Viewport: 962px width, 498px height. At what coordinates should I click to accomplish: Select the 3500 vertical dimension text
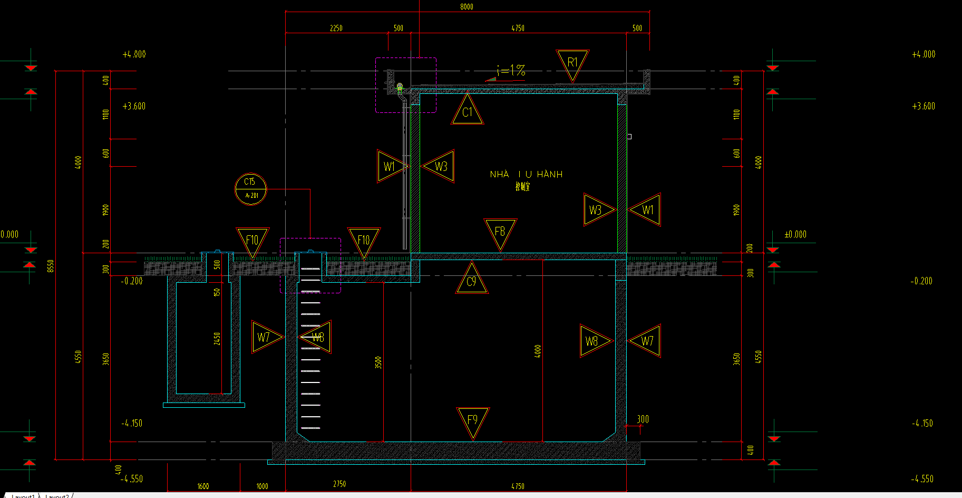coord(378,362)
